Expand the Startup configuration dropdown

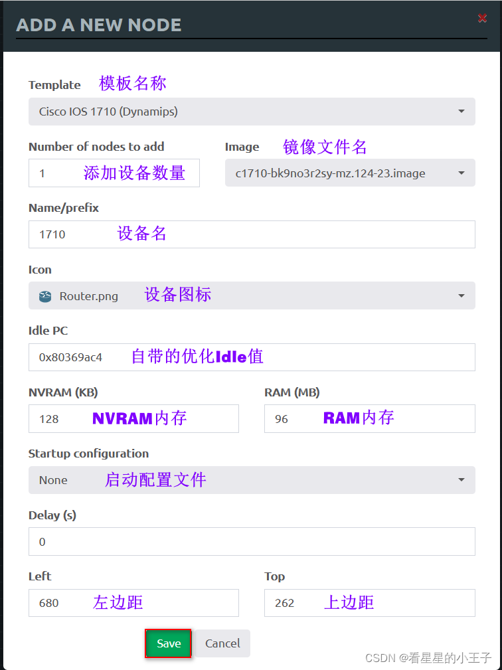pyautogui.click(x=252, y=480)
